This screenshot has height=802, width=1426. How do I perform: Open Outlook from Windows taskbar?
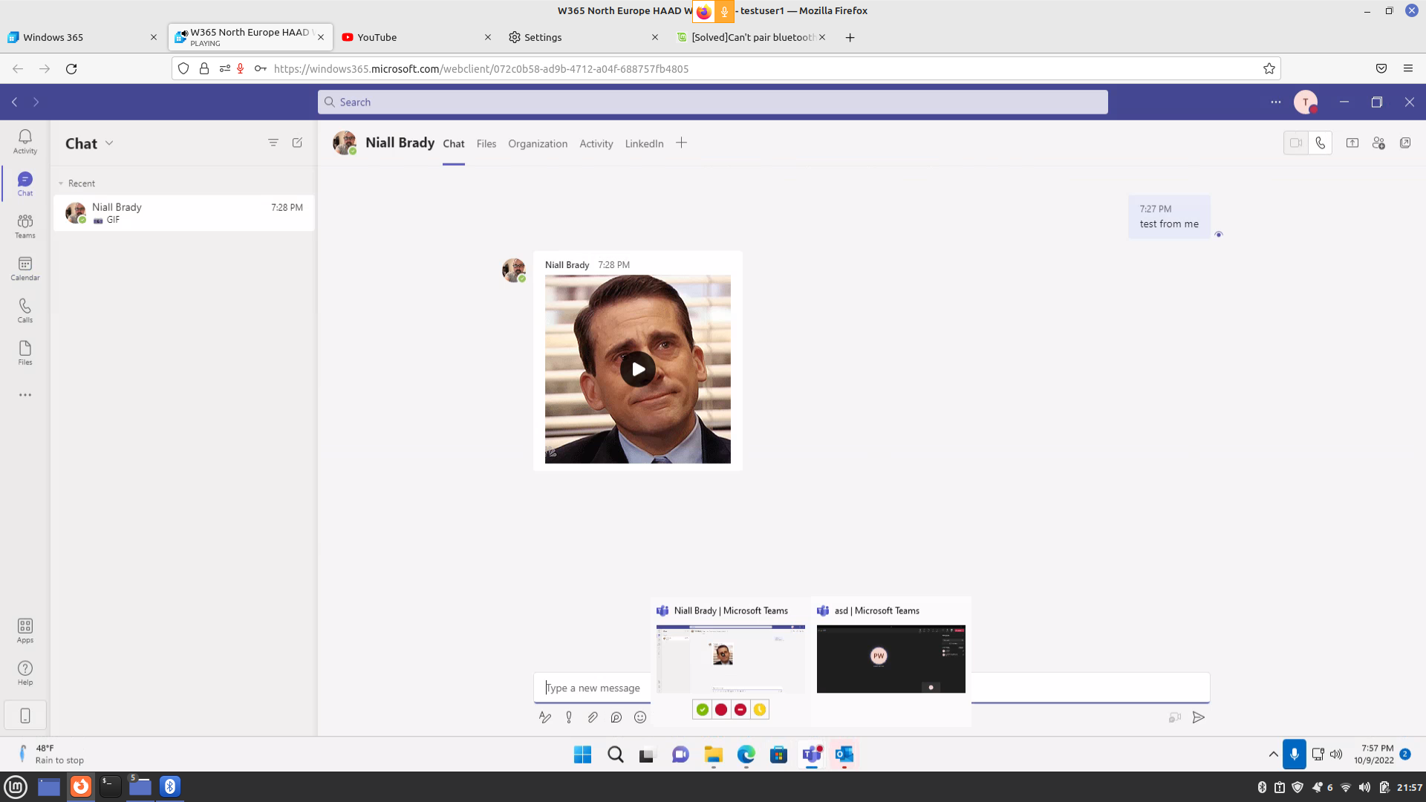tap(844, 754)
